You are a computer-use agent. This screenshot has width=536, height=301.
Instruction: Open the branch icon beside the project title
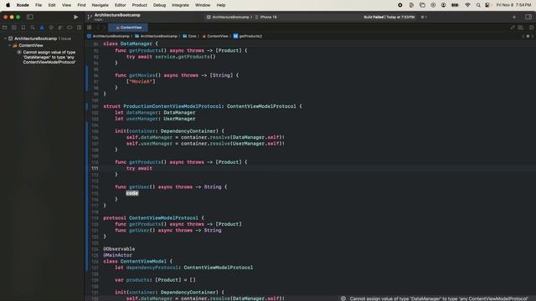click(x=90, y=17)
